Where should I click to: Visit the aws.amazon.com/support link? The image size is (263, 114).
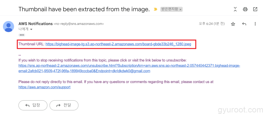(44, 87)
